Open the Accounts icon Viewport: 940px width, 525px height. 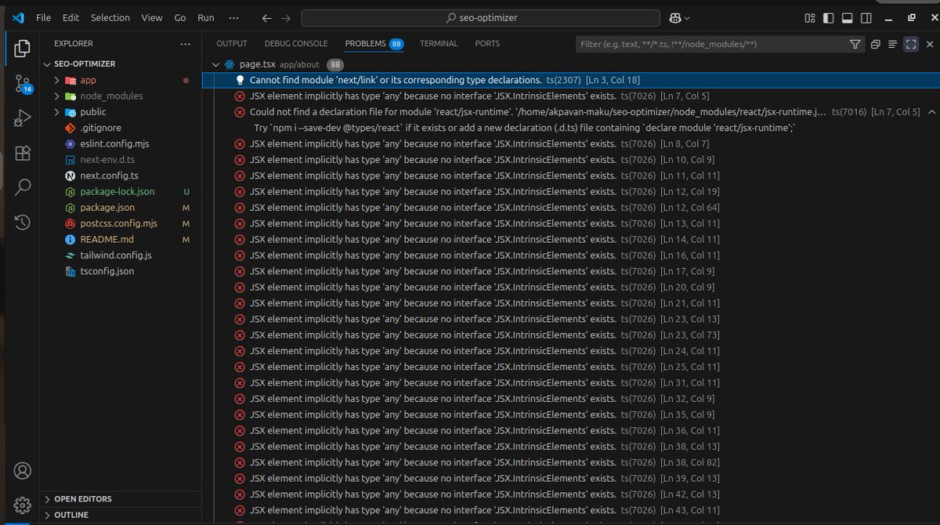tap(23, 471)
